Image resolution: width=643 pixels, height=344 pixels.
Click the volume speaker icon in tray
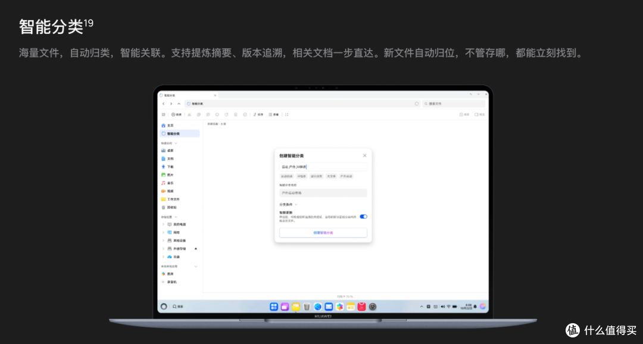click(x=442, y=307)
